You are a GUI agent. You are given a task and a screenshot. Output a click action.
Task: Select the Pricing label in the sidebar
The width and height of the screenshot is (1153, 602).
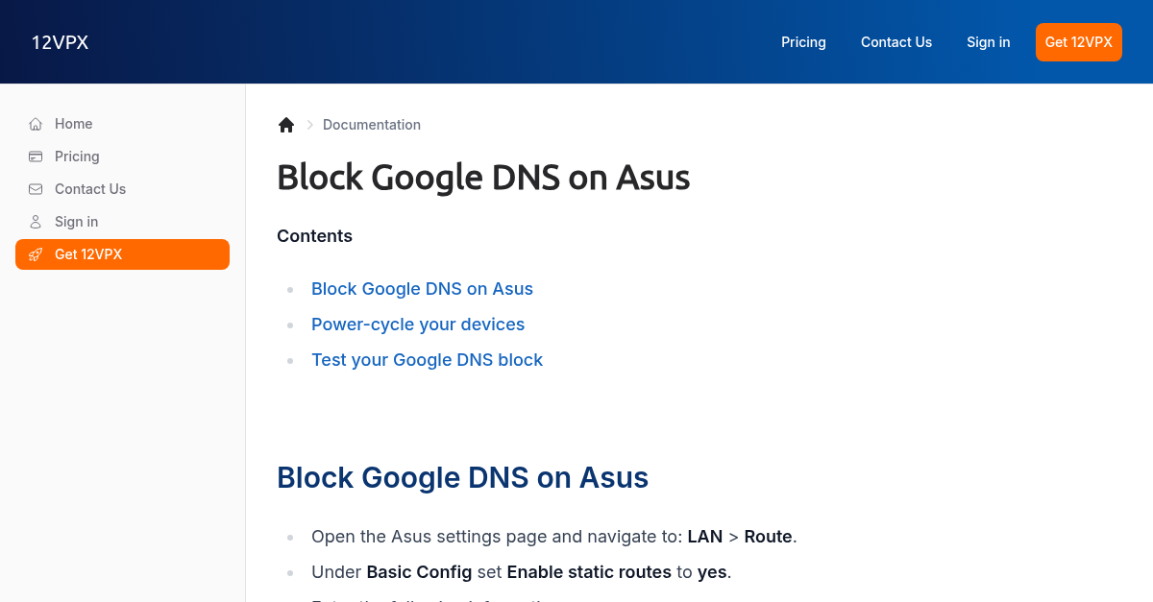[x=77, y=157]
